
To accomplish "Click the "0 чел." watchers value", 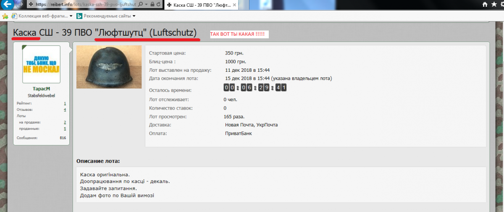I will point(231,99).
